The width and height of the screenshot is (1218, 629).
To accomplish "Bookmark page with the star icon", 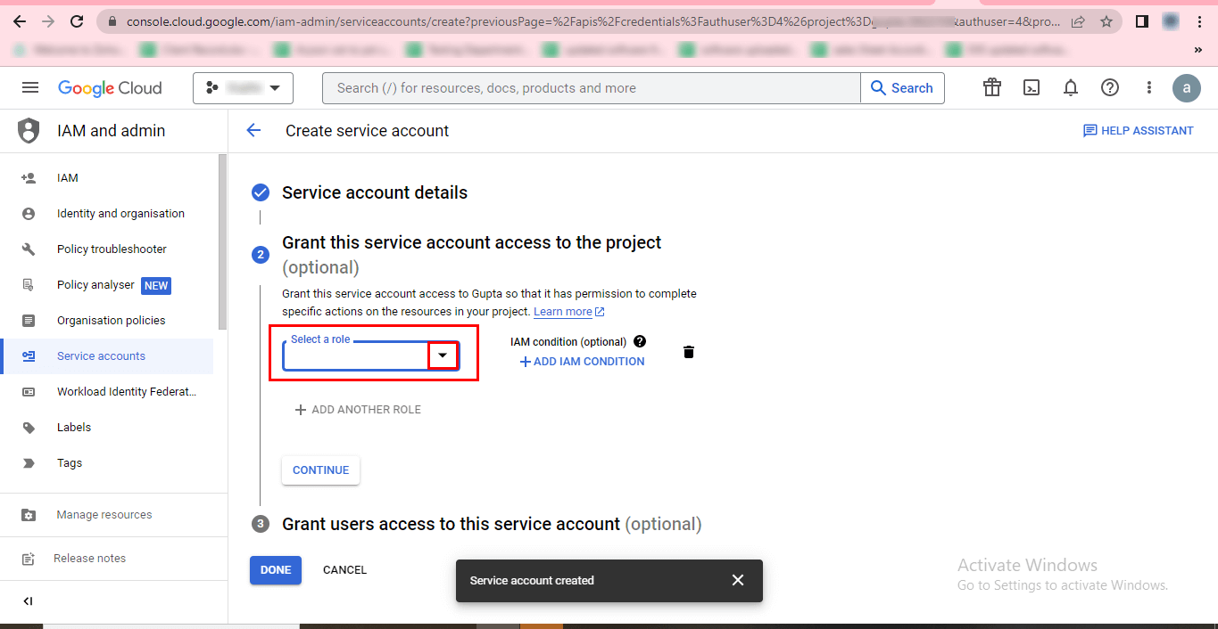I will coord(1106,21).
